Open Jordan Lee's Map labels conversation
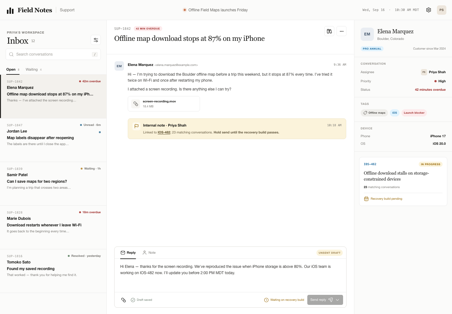This screenshot has width=452, height=314. pyautogui.click(x=53, y=140)
